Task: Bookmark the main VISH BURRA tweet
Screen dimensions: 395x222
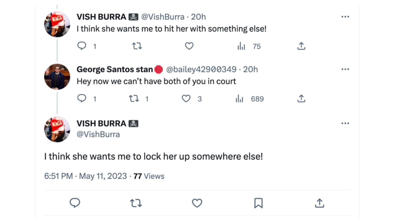Action: coord(258,203)
